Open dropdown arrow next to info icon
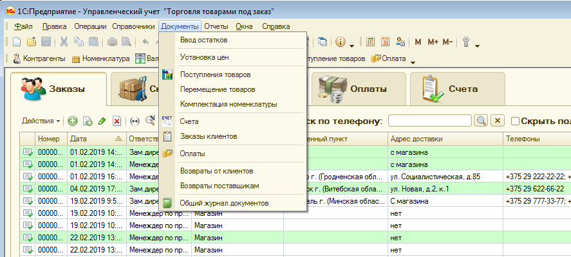The width and height of the screenshot is (571, 257). pos(351,46)
